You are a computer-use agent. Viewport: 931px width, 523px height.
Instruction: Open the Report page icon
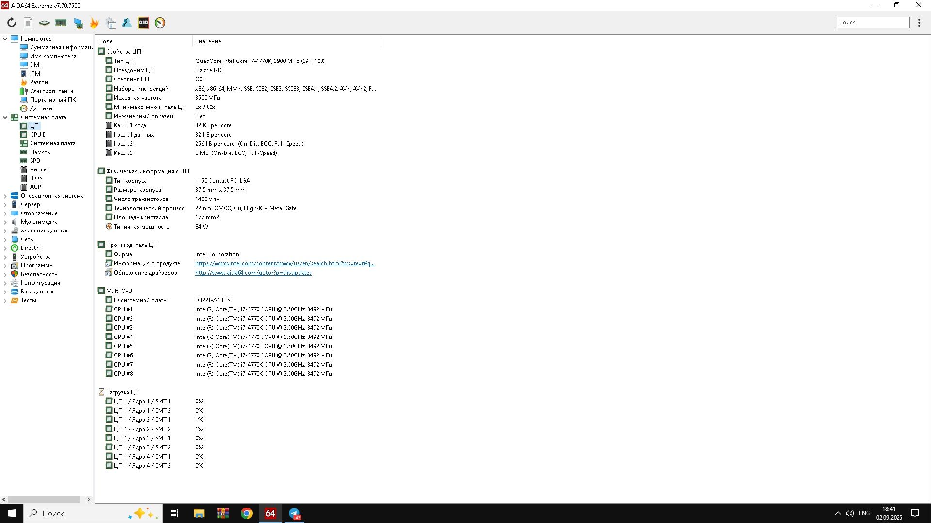click(x=28, y=23)
